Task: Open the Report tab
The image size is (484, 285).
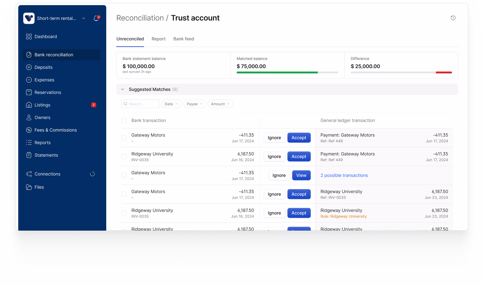Action: [158, 39]
